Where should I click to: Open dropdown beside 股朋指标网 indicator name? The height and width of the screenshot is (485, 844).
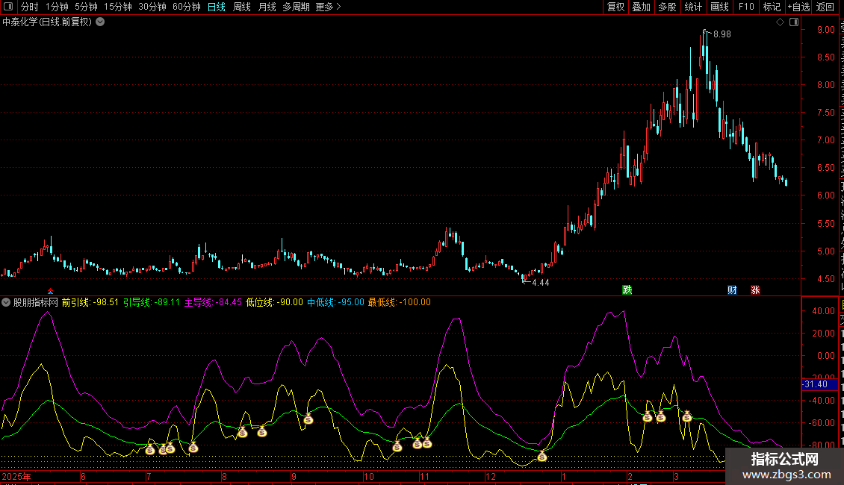[x=7, y=302]
